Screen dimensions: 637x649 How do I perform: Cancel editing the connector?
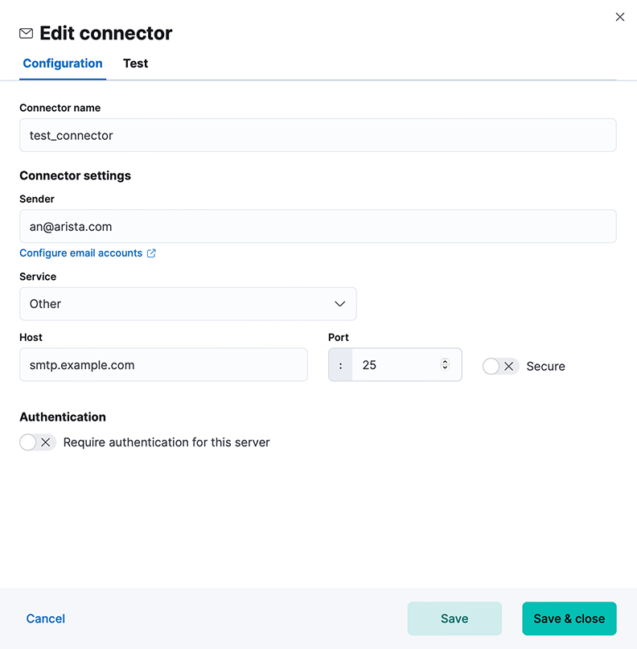click(46, 618)
